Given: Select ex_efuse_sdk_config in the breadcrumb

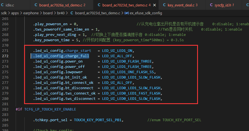Looking at the screenshot, I should tap(146, 13).
